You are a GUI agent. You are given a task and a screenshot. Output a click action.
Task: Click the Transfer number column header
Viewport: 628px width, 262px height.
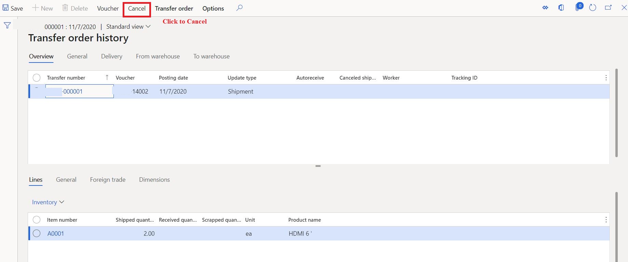(66, 78)
